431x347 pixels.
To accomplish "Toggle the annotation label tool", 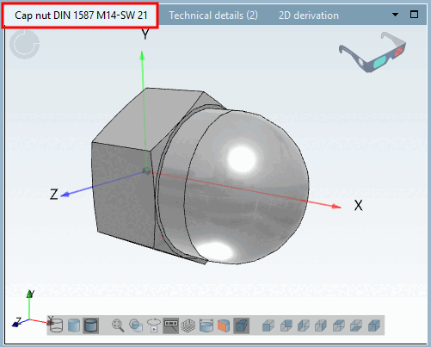I will (171, 325).
